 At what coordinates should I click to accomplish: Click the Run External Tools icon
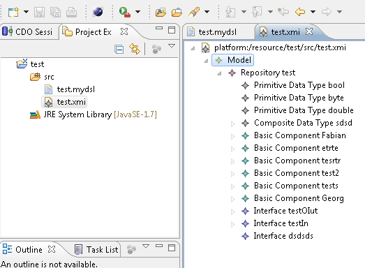(124, 12)
